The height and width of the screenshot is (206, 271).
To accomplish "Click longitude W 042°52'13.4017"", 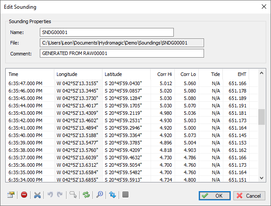I will point(77,106).
